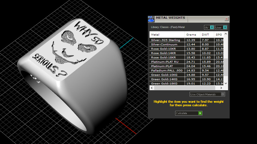Click the vertical scrollbar thumb

pyautogui.click(x=226, y=67)
